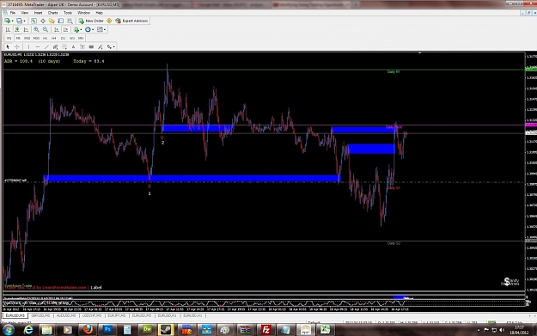
Task: Open FileZilla from the taskbar
Action: (x=265, y=329)
